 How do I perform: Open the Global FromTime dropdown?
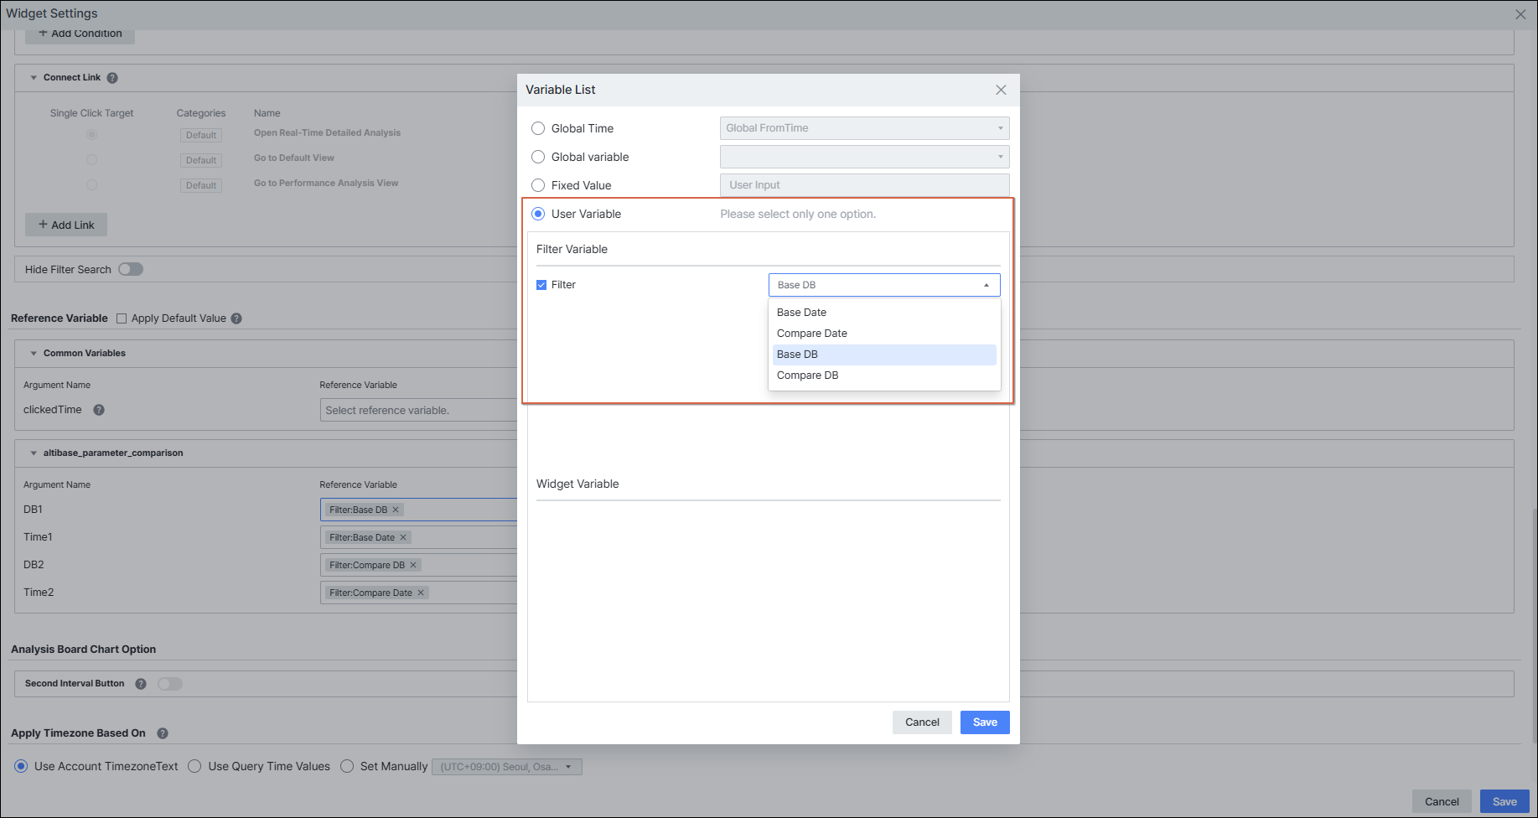(864, 128)
